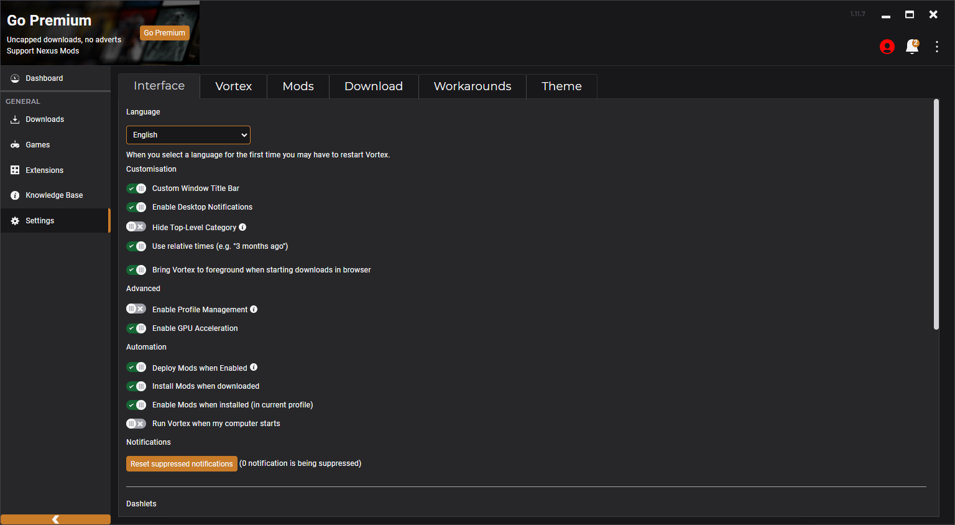Open Extensions in the sidebar
Screen dimensions: 955x525
point(55,170)
